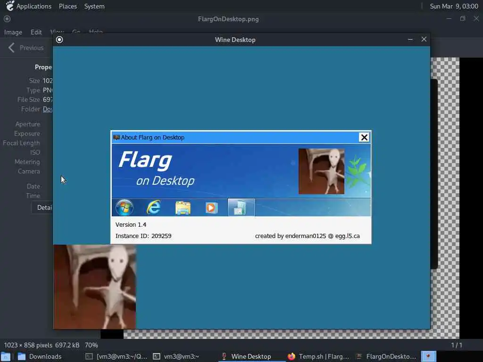Click the Flarg creature photo in the banner
This screenshot has height=362, width=483.
(321, 171)
